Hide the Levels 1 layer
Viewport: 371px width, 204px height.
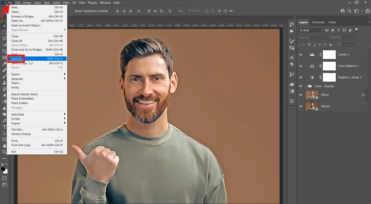pyautogui.click(x=301, y=54)
